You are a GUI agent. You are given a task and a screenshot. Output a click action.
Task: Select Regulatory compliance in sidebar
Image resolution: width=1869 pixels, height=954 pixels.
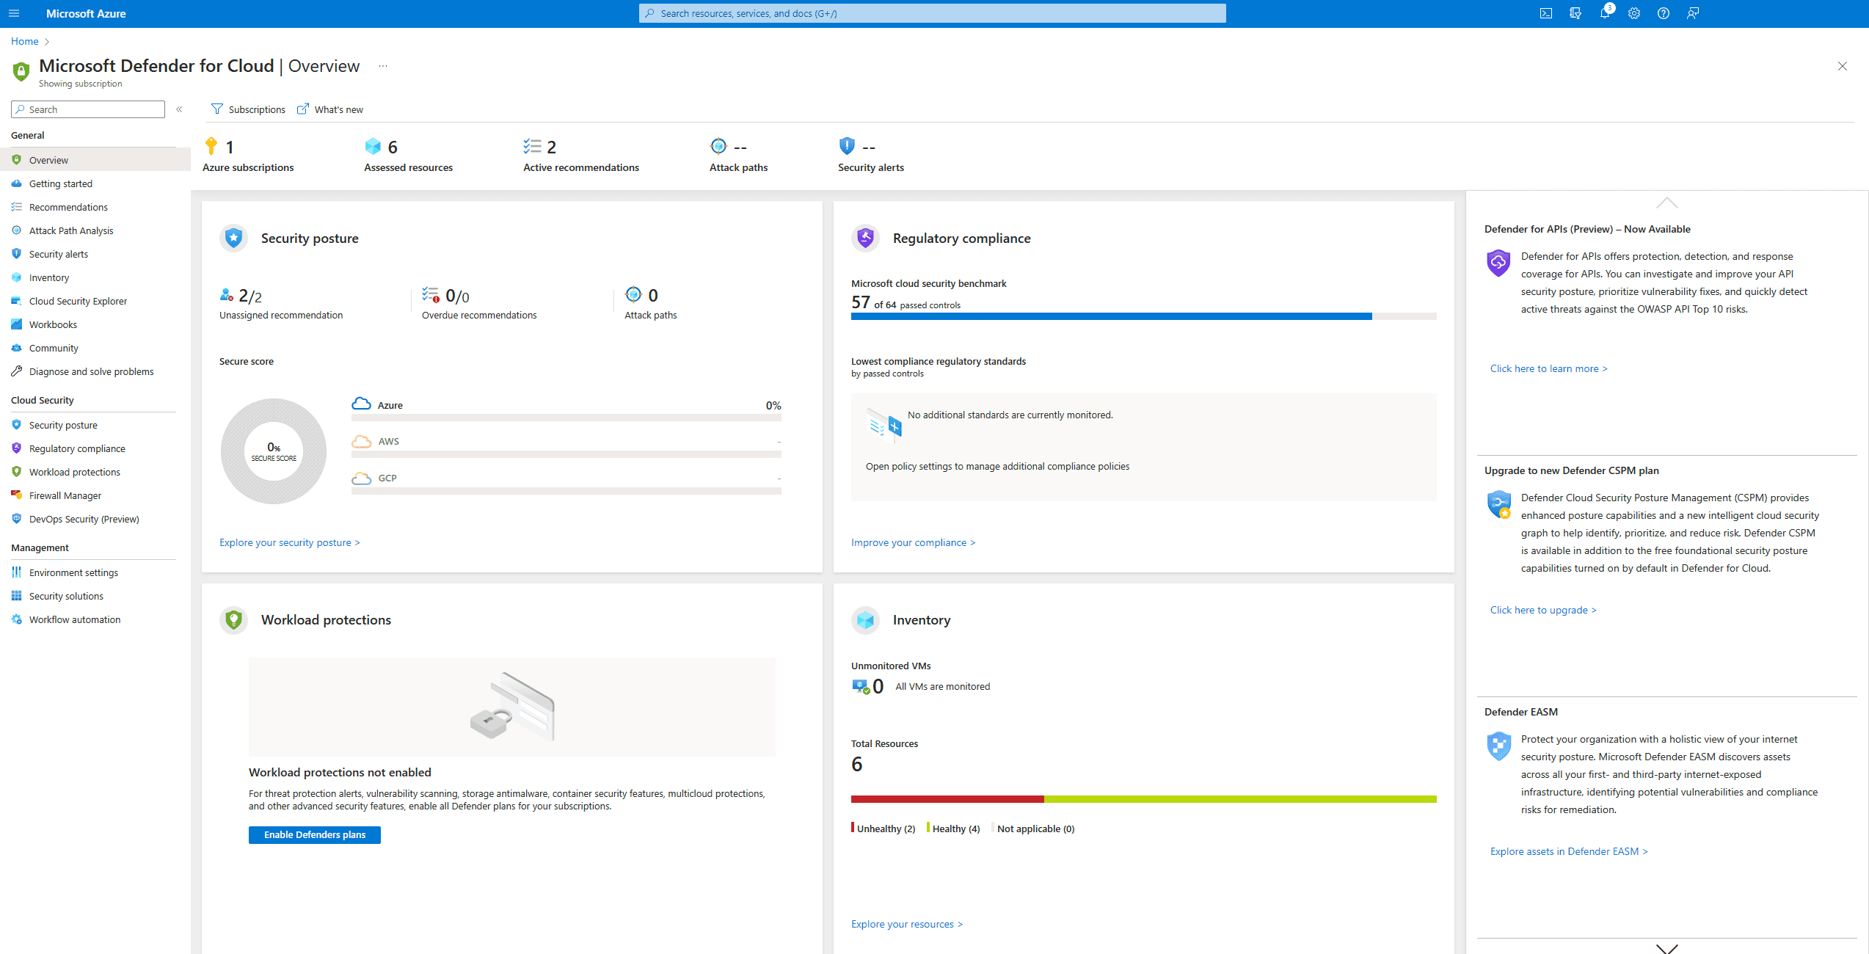click(x=77, y=448)
